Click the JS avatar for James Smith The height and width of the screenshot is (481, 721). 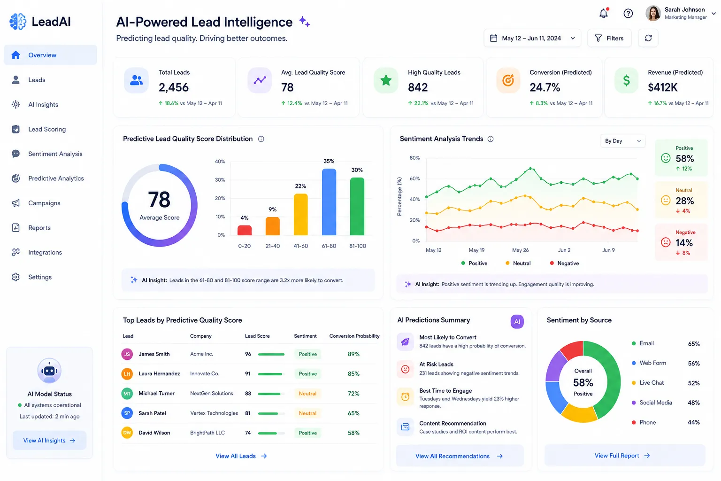click(127, 354)
